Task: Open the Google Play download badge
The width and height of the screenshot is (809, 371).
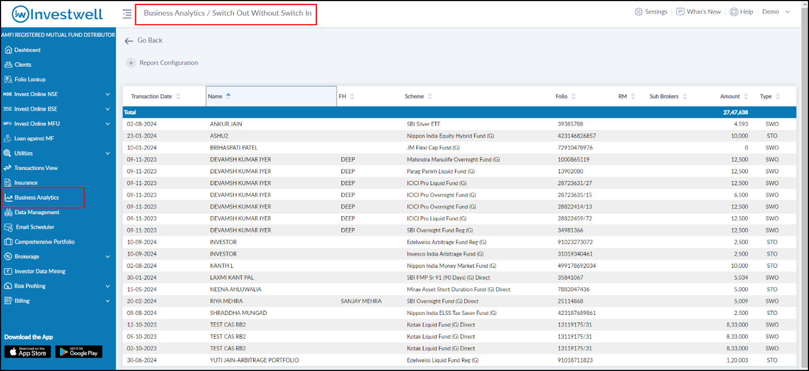Action: (x=79, y=352)
